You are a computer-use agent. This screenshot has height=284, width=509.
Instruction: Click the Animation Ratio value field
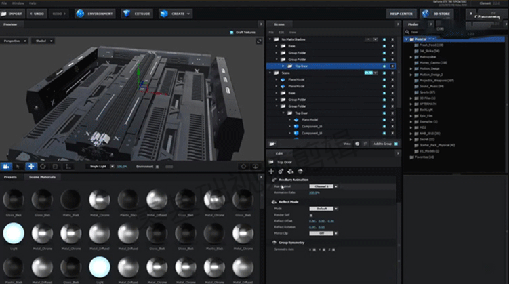click(x=314, y=192)
